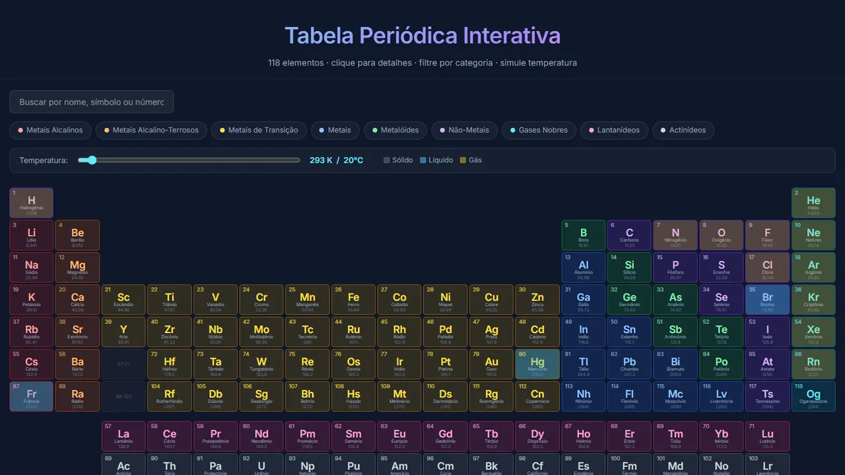This screenshot has width=845, height=475.
Task: Click the Silício (Si) element
Action: (x=629, y=268)
